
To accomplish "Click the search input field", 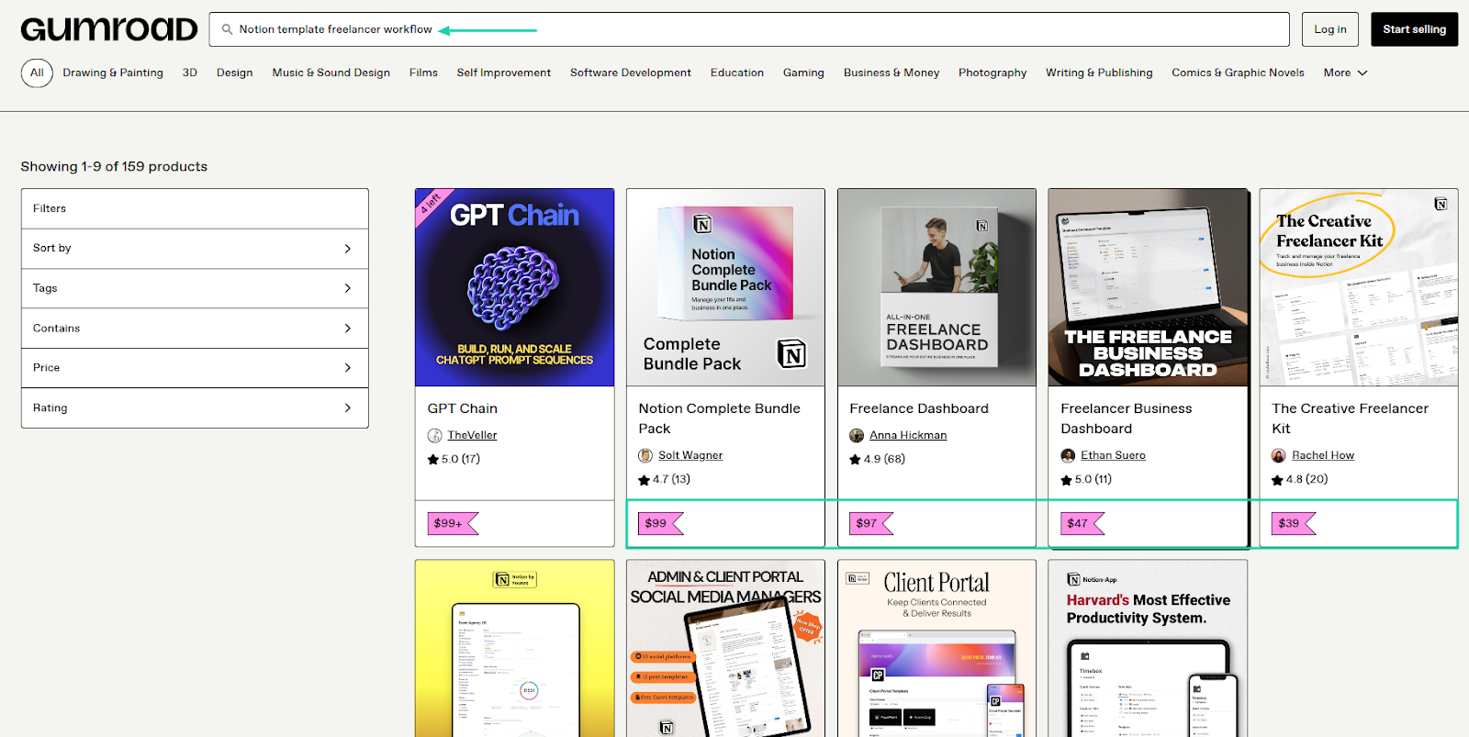I will coord(749,29).
